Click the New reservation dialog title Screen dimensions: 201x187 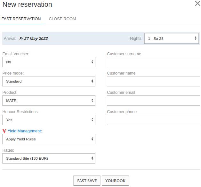pos(27,4)
